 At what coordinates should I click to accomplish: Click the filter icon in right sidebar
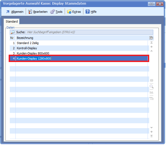152,98
